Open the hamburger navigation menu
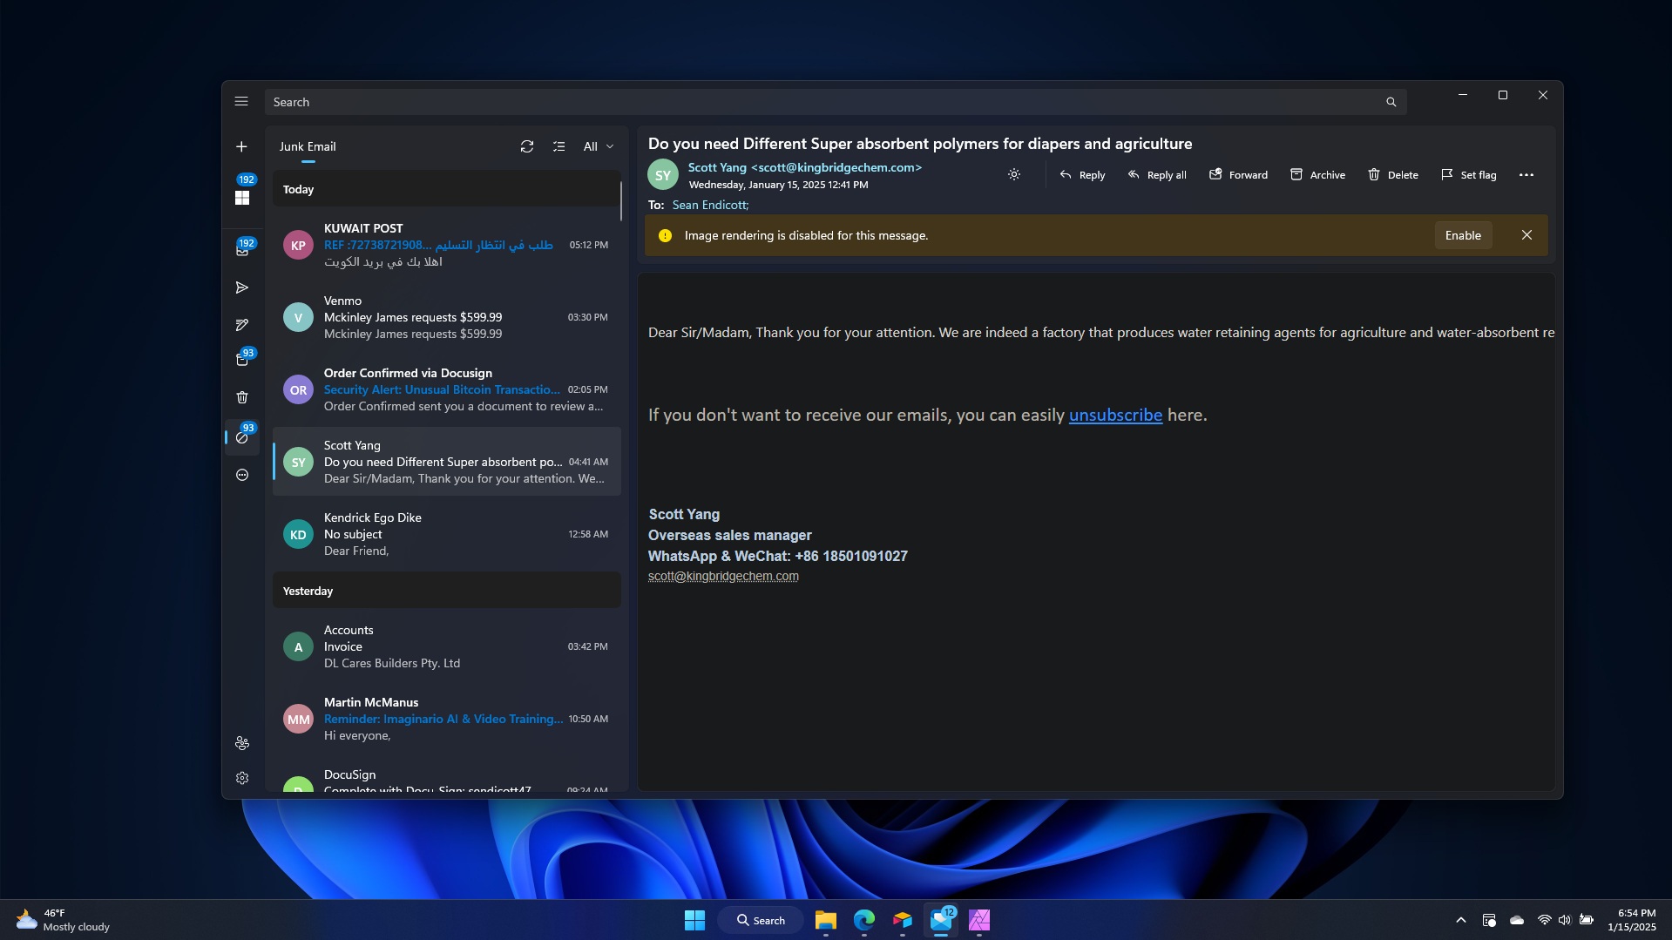The height and width of the screenshot is (940, 1672). coord(241,102)
